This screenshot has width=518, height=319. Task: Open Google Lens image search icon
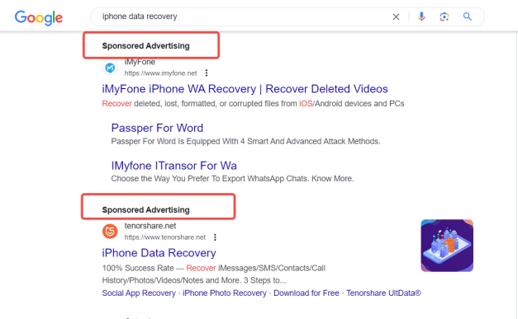click(444, 16)
